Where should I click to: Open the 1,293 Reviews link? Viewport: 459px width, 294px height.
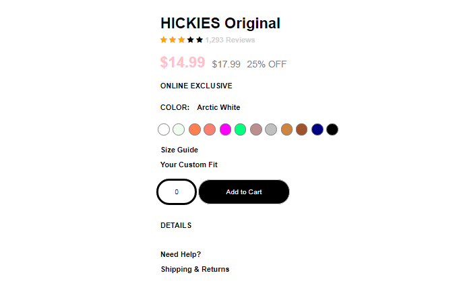click(230, 40)
